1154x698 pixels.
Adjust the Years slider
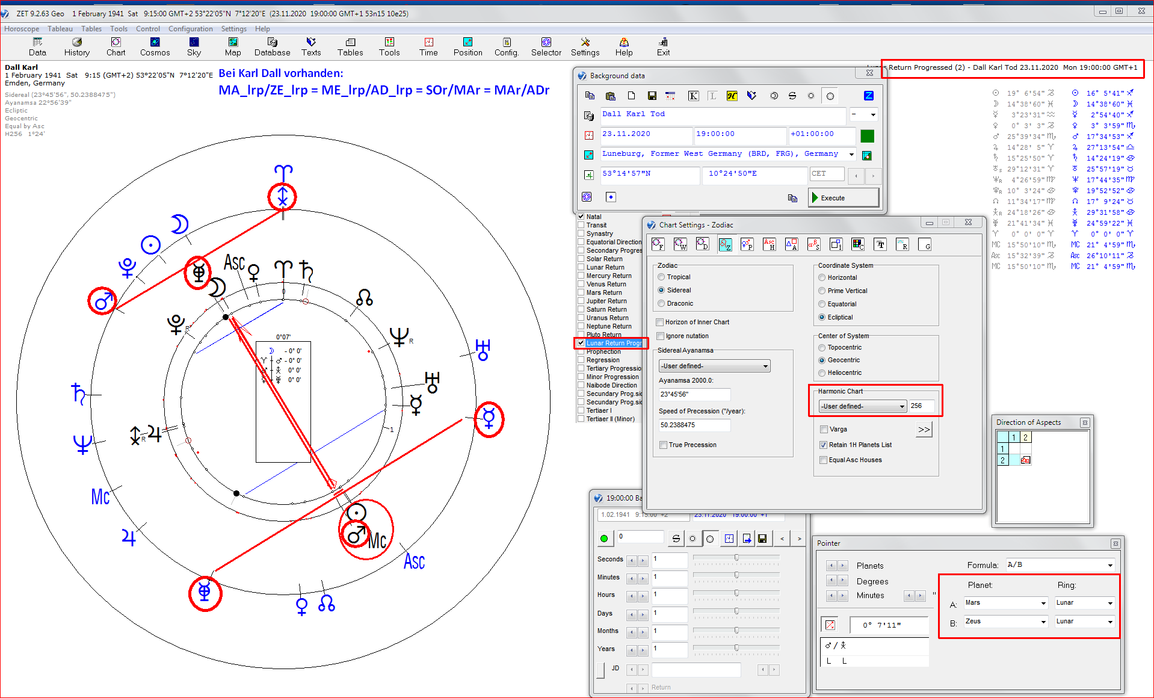click(736, 649)
